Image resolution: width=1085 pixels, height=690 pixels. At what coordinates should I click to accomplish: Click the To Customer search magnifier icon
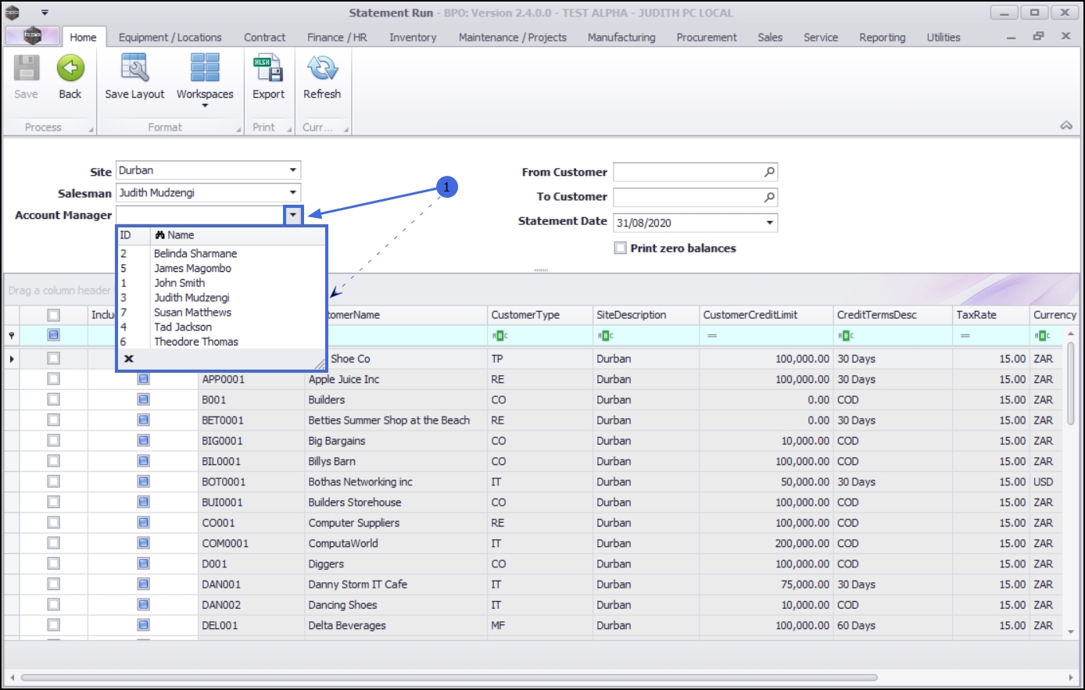pyautogui.click(x=769, y=198)
